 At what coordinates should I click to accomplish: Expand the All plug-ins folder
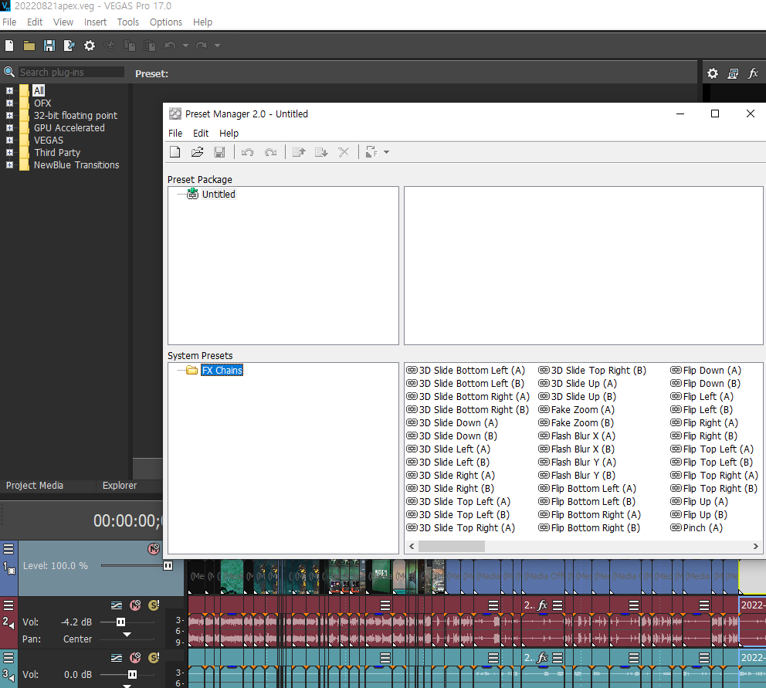tap(9, 90)
